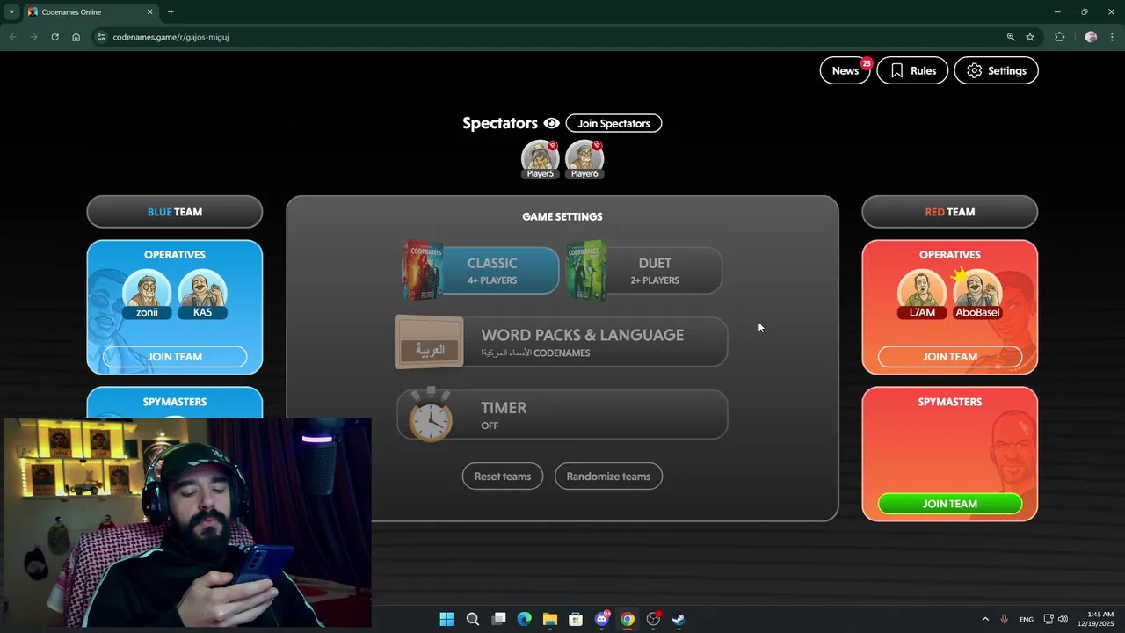This screenshot has height=633, width=1125.
Task: Click the spectators eye icon
Action: coord(551,123)
